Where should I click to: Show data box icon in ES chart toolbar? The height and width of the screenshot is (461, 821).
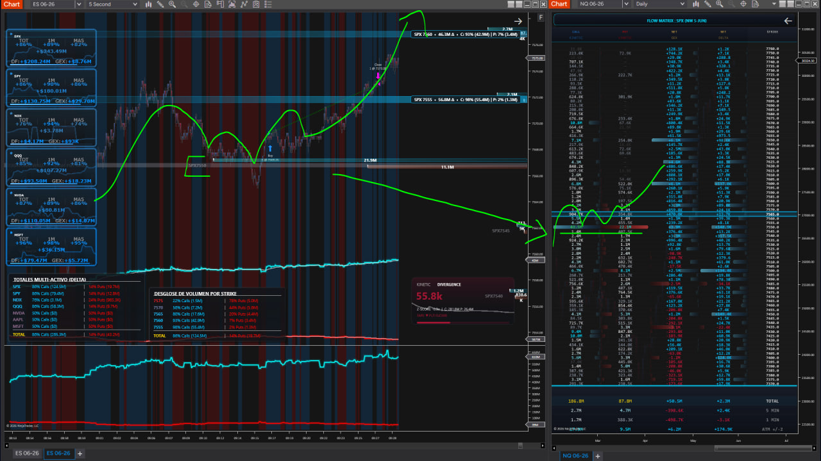[208, 4]
